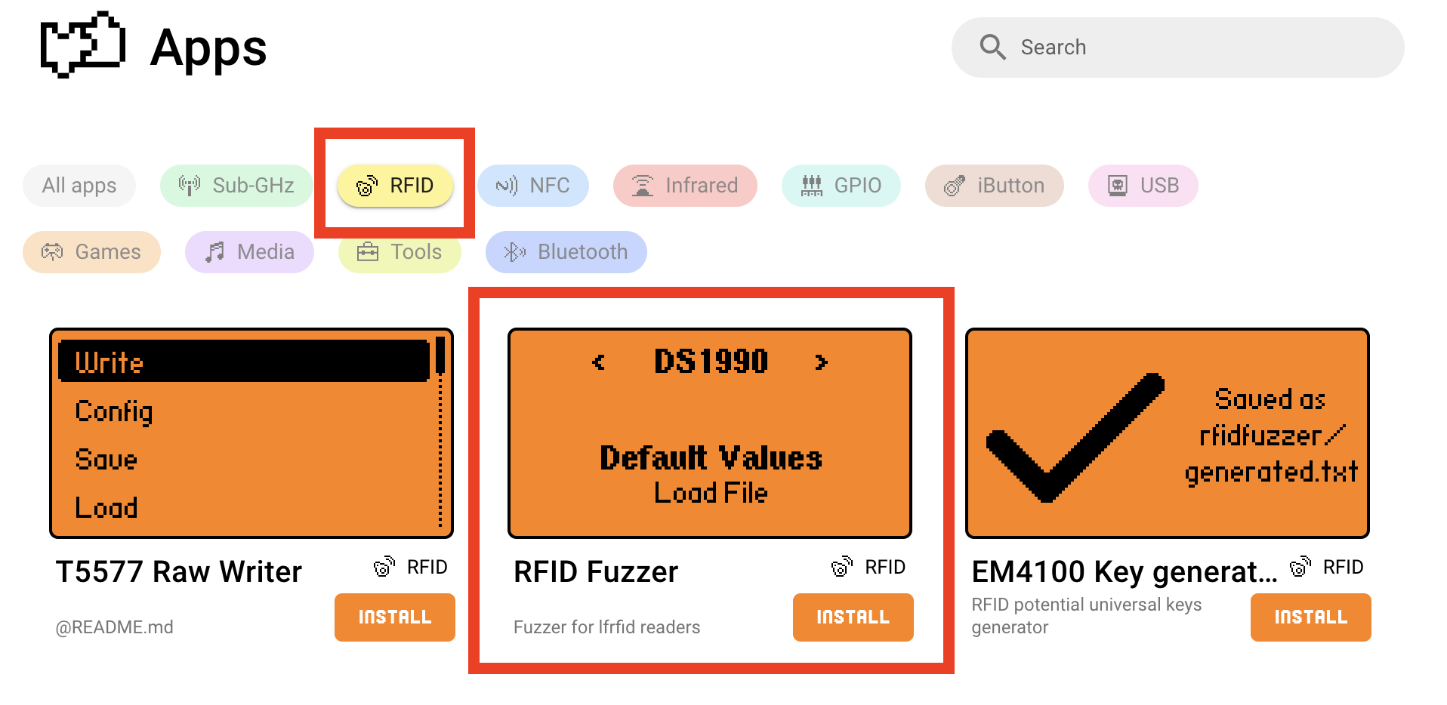Click the Flipper Apps pixel logo

click(82, 45)
